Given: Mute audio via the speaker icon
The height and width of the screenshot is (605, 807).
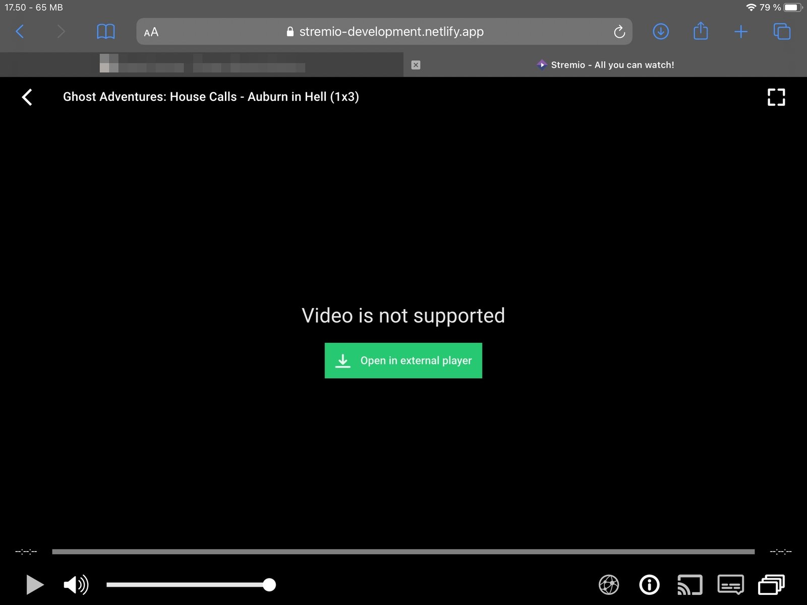Looking at the screenshot, I should tap(75, 584).
